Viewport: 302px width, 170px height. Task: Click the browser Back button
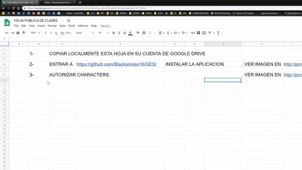3,8
